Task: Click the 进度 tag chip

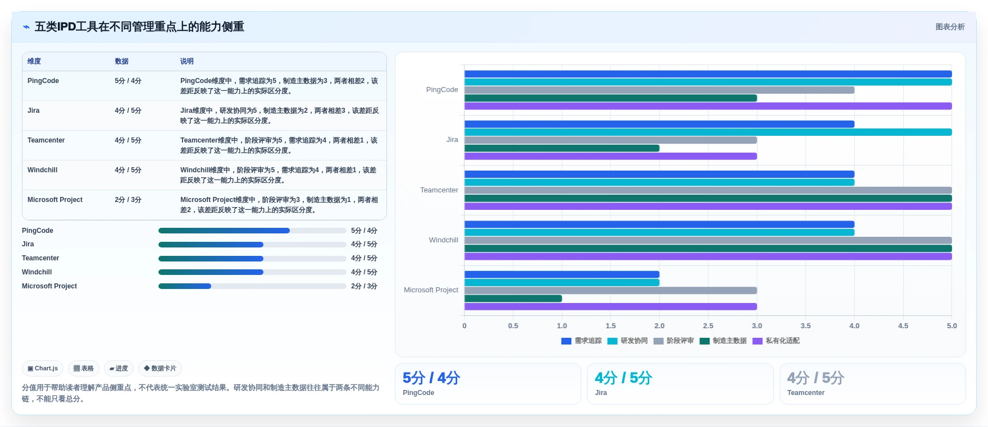Action: pos(119,369)
